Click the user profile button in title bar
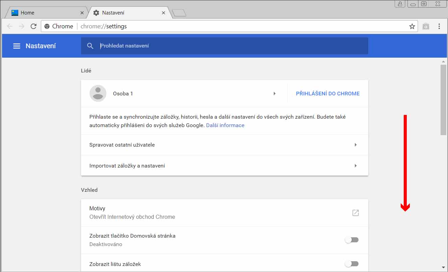The height and width of the screenshot is (272, 448). point(400,4)
